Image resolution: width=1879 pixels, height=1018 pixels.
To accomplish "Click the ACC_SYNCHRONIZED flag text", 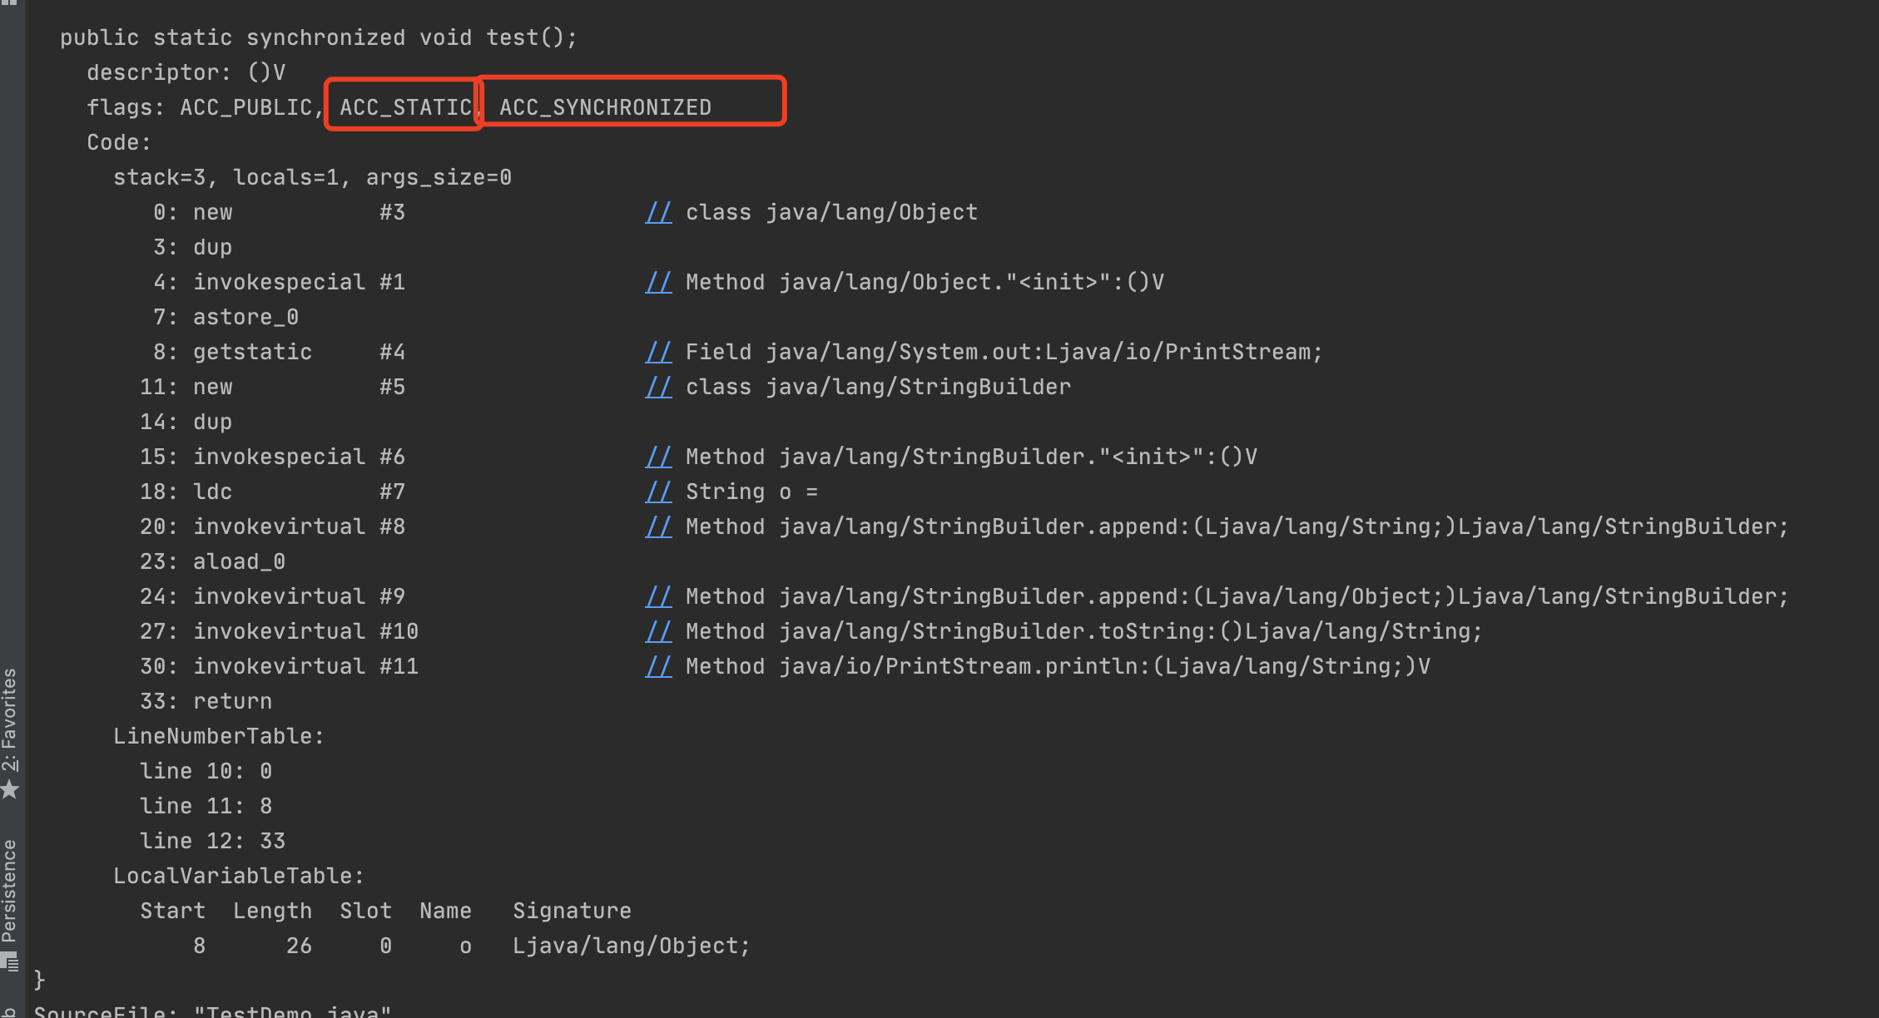I will pos(605,108).
